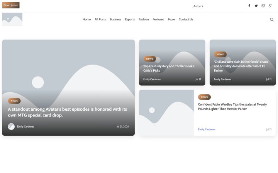
Task: Open the Facebook social icon
Action: [x=249, y=6]
